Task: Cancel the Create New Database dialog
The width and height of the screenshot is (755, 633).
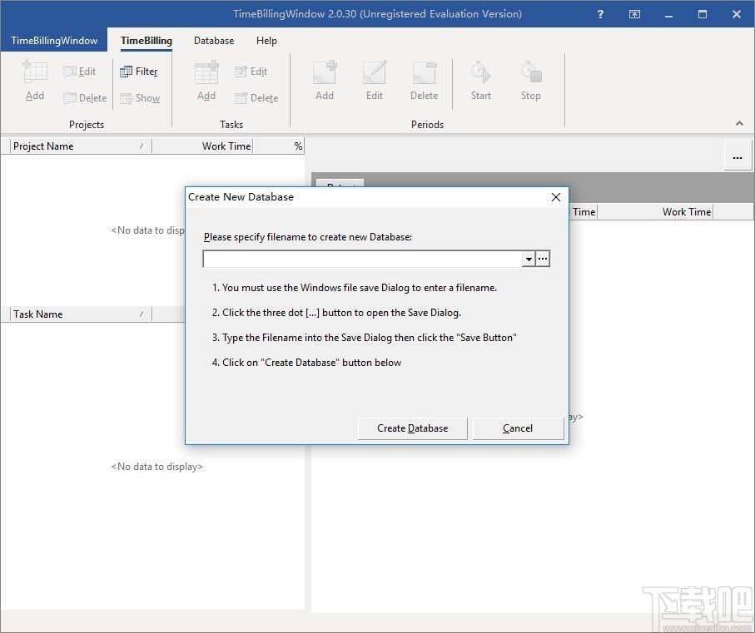Action: coord(518,428)
